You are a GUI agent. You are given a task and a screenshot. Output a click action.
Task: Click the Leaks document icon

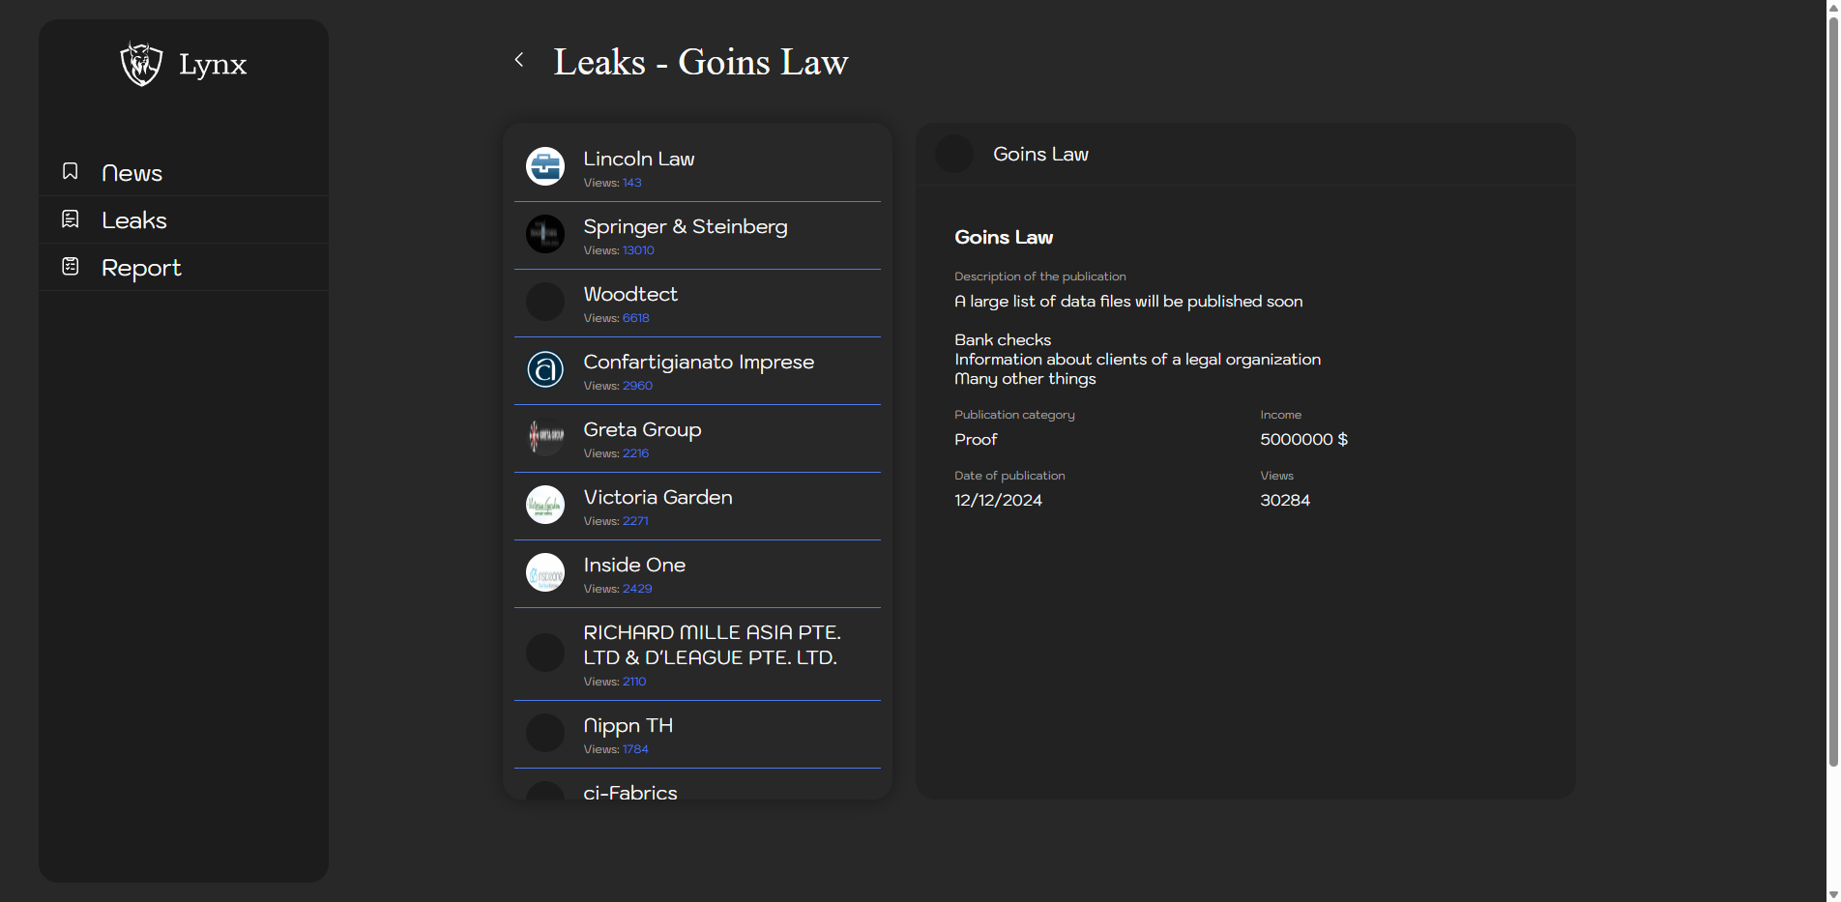pos(71,219)
